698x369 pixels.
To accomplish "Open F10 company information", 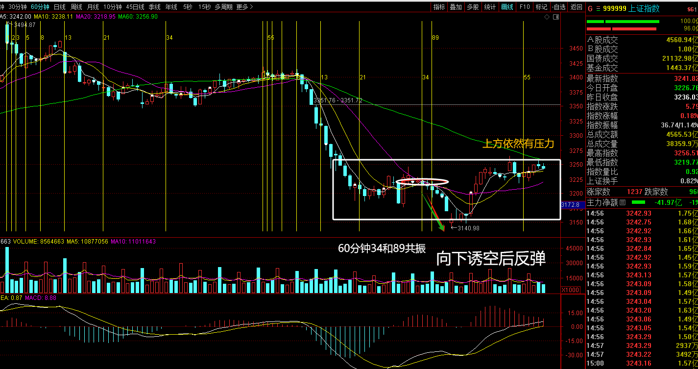I will (525, 7).
